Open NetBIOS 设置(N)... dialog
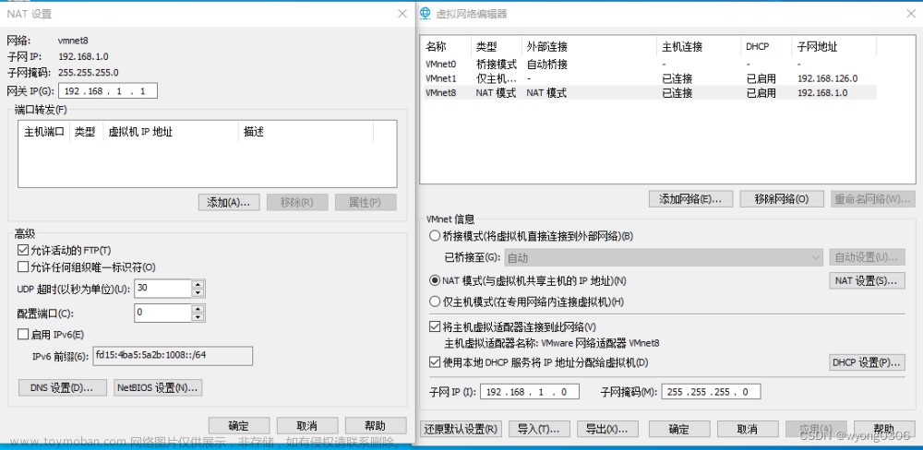 158,387
